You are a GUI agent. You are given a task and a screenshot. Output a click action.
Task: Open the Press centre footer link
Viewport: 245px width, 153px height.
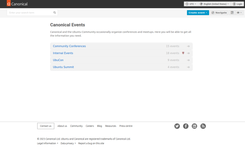tap(126, 126)
